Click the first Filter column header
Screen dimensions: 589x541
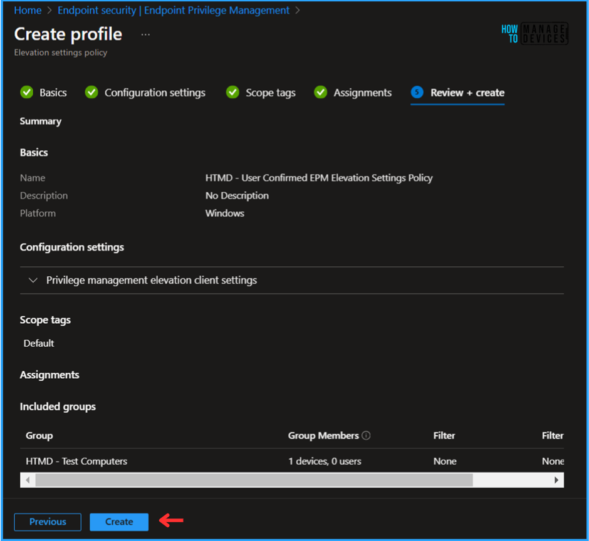tap(444, 436)
